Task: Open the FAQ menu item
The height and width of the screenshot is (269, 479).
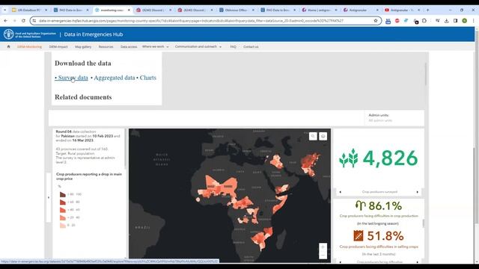Action: [x=233, y=46]
